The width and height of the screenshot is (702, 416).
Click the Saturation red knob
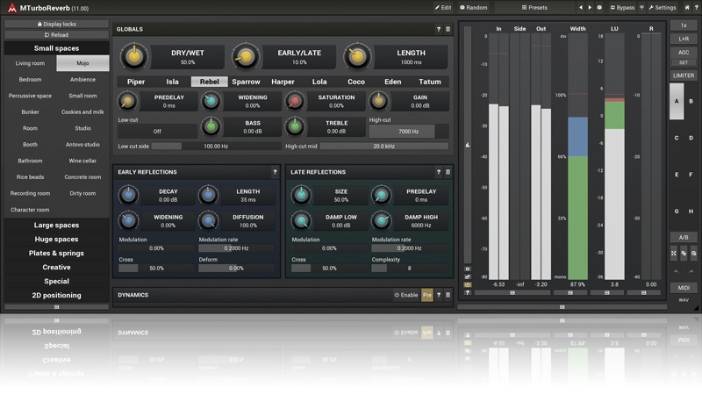coord(295,101)
